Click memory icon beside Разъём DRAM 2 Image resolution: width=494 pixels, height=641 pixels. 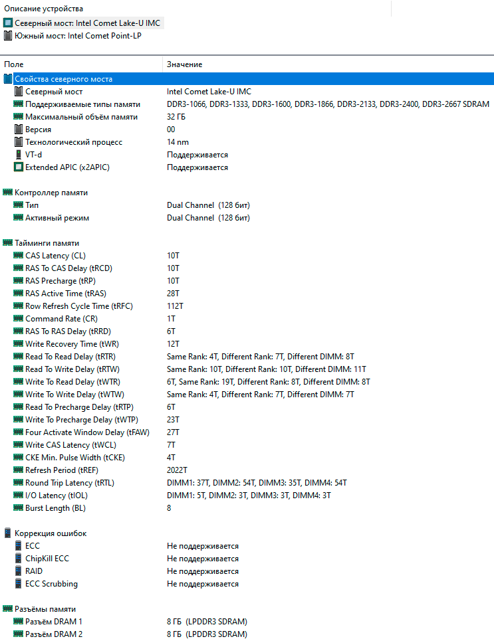click(x=18, y=634)
